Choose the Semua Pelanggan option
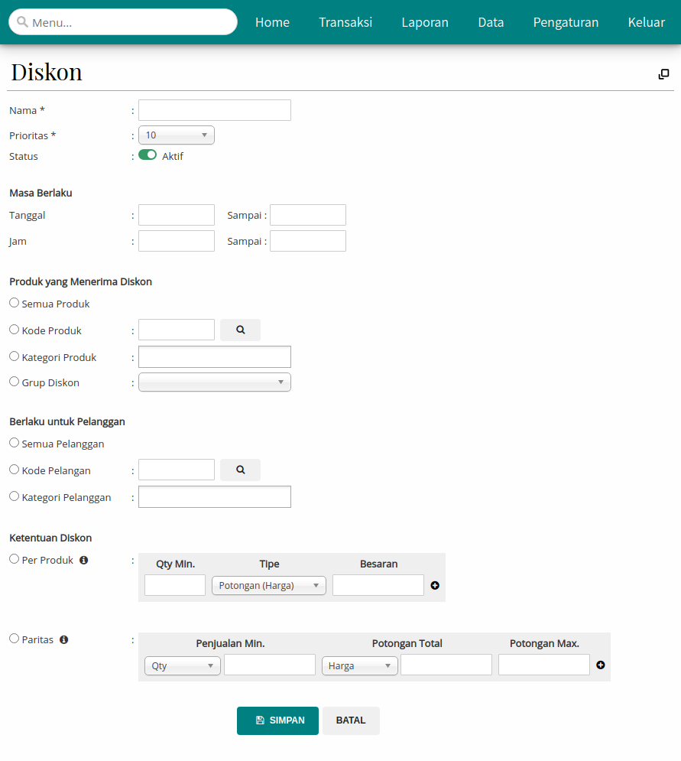The width and height of the screenshot is (681, 761). pos(13,443)
